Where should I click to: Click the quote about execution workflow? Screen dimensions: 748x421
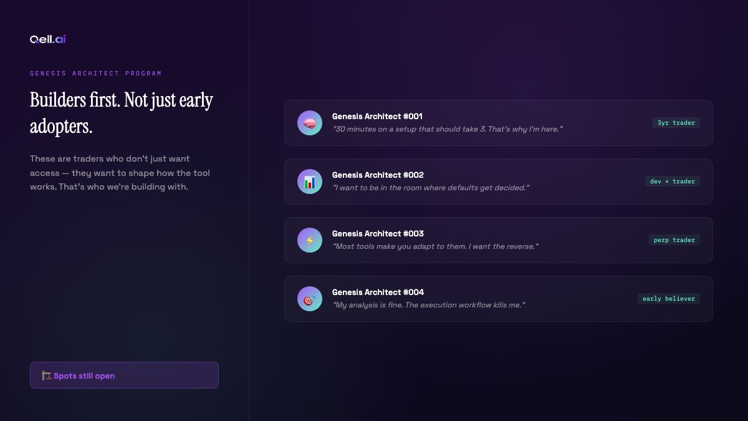(428, 305)
